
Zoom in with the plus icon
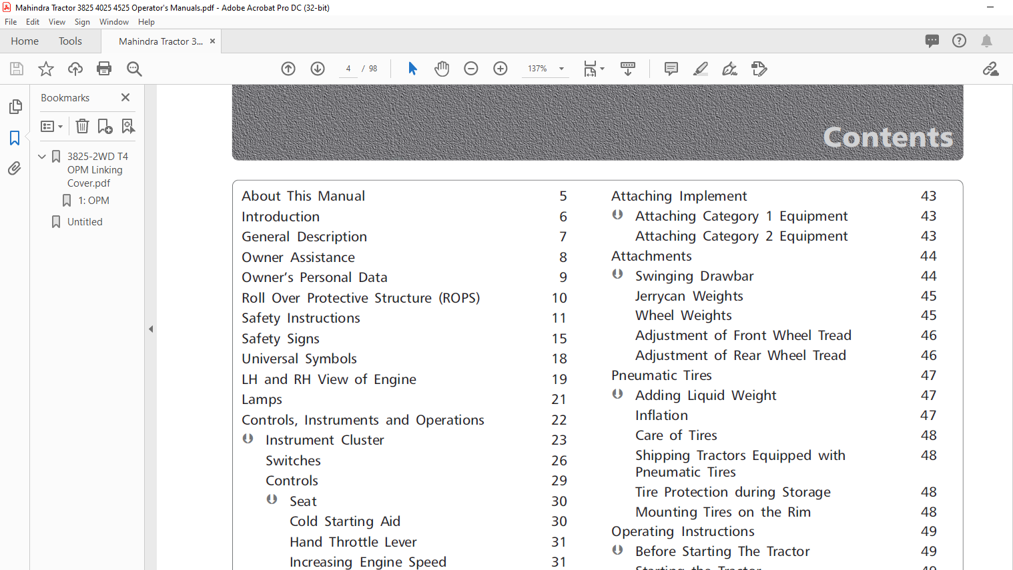pyautogui.click(x=500, y=69)
